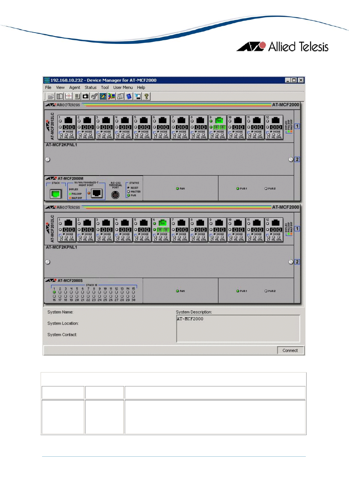Viewport: 349px width, 494px height.
Task: Click the green stack ID 1 LED
Action: [54, 292]
